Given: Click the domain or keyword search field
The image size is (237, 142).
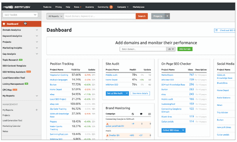Looking at the screenshot, I should tap(100, 16).
